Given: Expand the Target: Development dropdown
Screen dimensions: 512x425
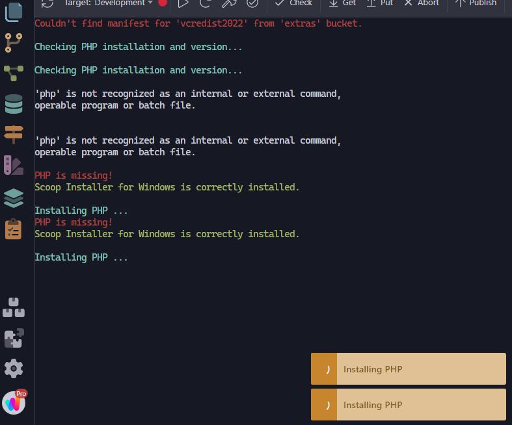Looking at the screenshot, I should 109,3.
